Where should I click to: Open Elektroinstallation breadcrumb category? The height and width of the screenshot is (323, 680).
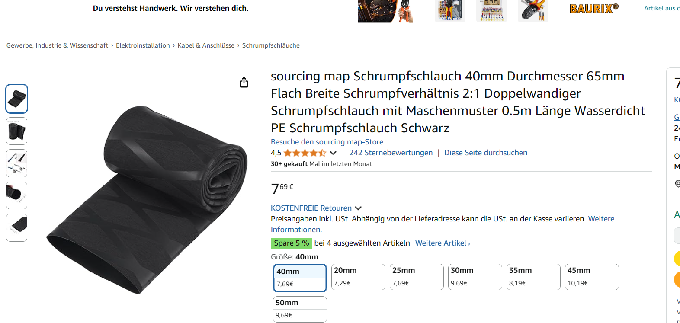[x=143, y=45]
